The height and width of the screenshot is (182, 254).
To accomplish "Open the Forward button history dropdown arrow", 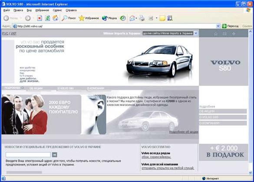I will (33, 18).
